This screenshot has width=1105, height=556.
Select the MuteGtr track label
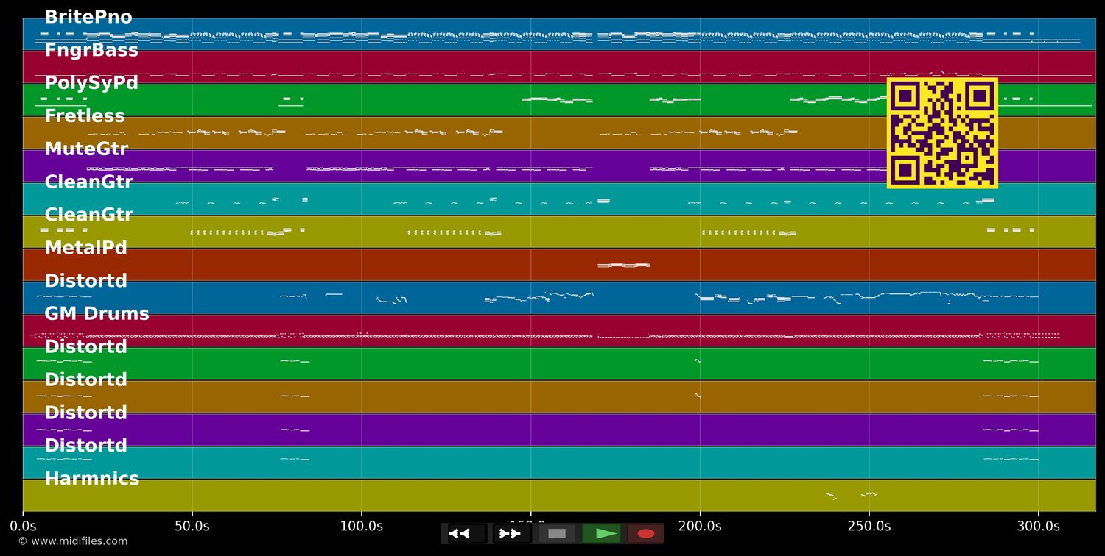pos(86,149)
